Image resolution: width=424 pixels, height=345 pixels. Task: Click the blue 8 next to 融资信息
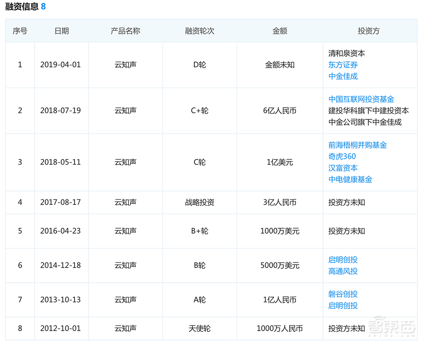(x=42, y=6)
